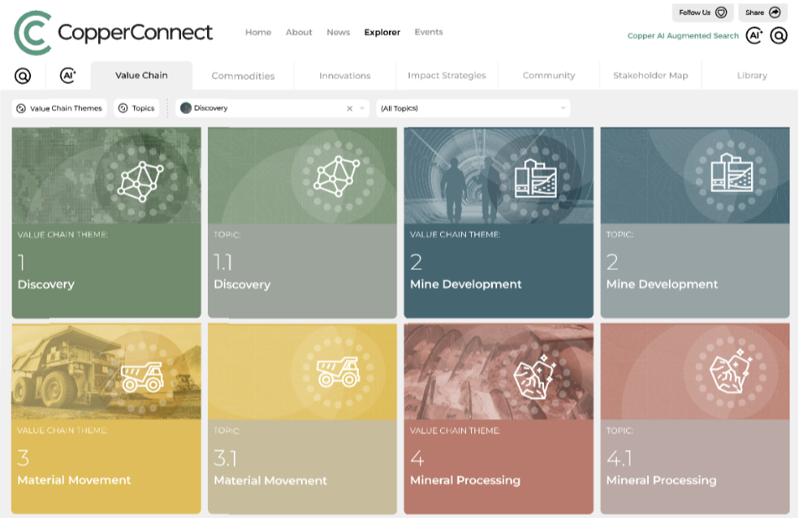
Task: Open the Innovations tab
Action: (x=345, y=75)
